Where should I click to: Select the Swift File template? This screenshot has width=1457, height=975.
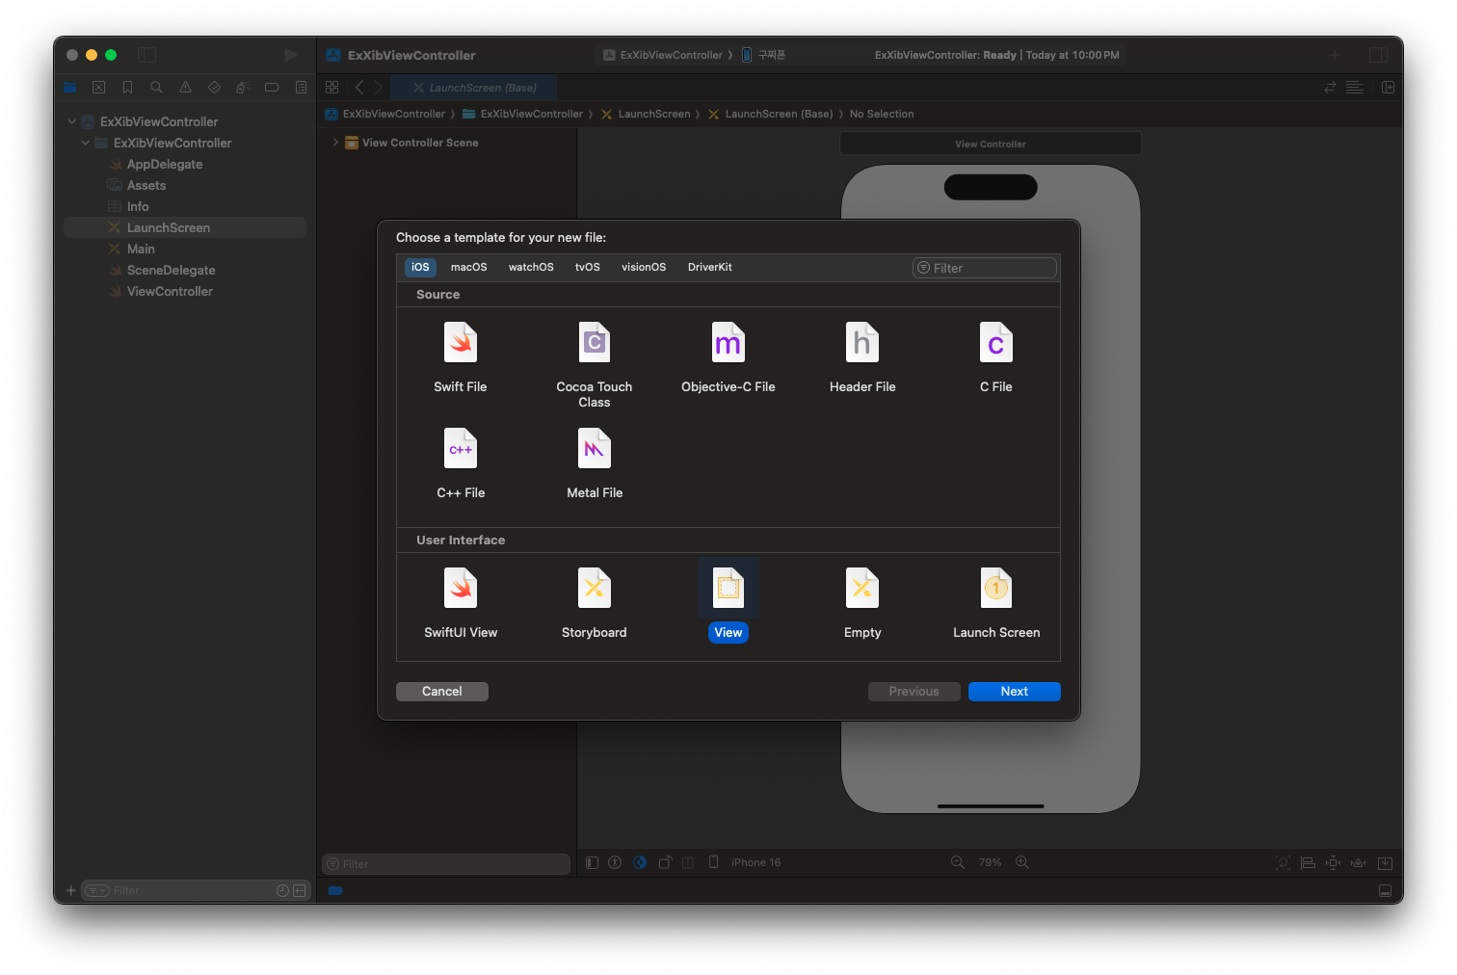(461, 357)
